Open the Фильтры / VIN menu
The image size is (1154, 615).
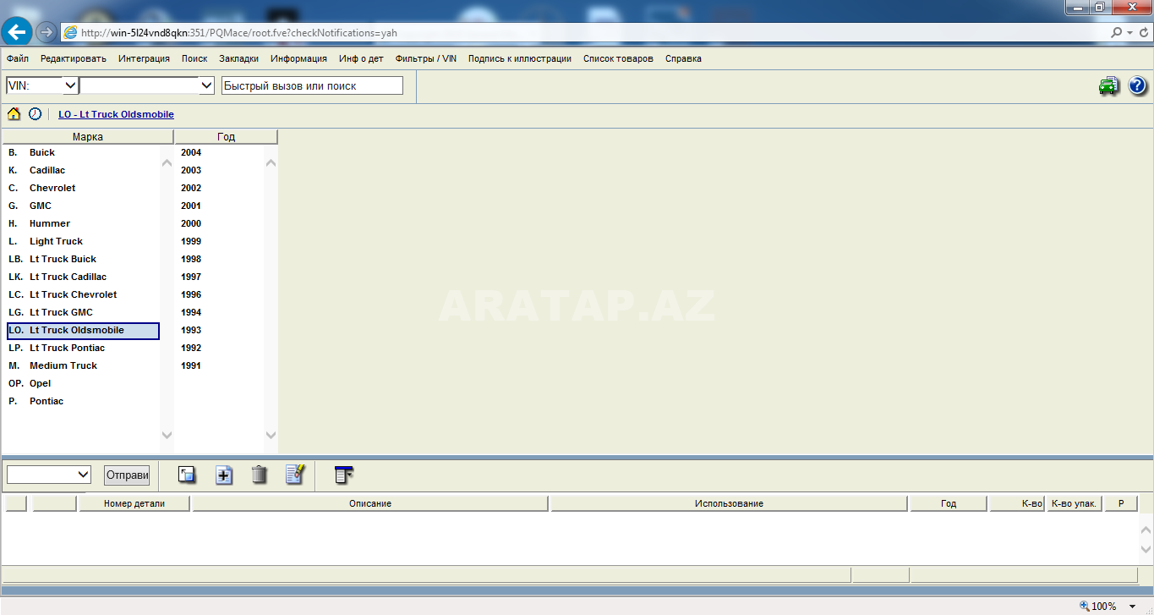click(425, 58)
